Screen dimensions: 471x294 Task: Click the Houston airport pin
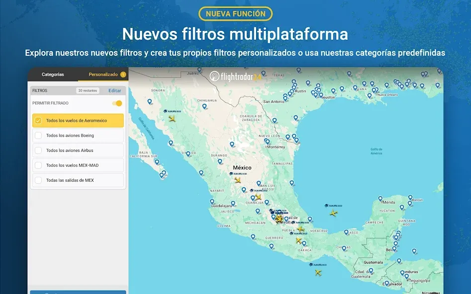[321, 95]
